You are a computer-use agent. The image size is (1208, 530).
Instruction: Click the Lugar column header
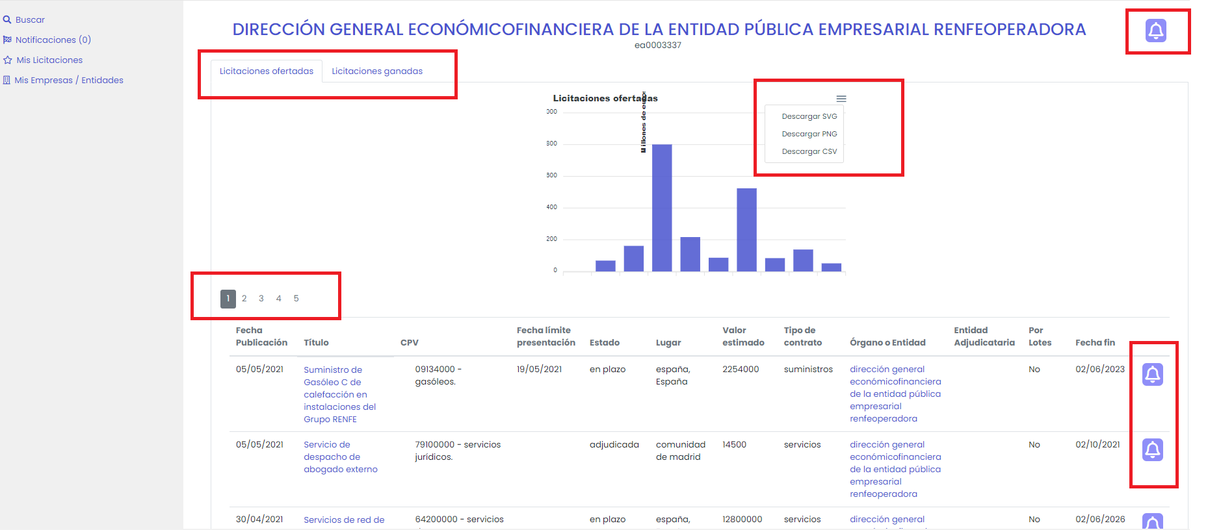[668, 342]
